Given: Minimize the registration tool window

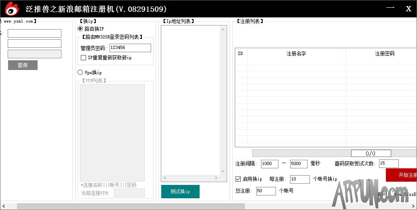Looking at the screenshot, I should click(390, 8).
